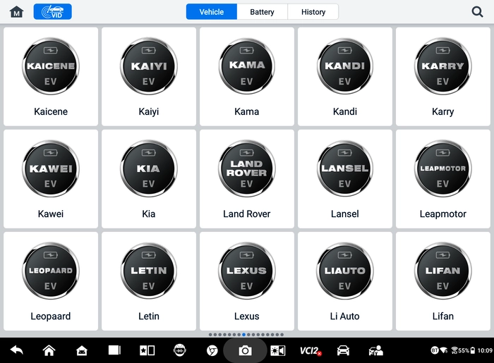
Task: Click the highlighted blue page indicator dot
Action: point(244,335)
